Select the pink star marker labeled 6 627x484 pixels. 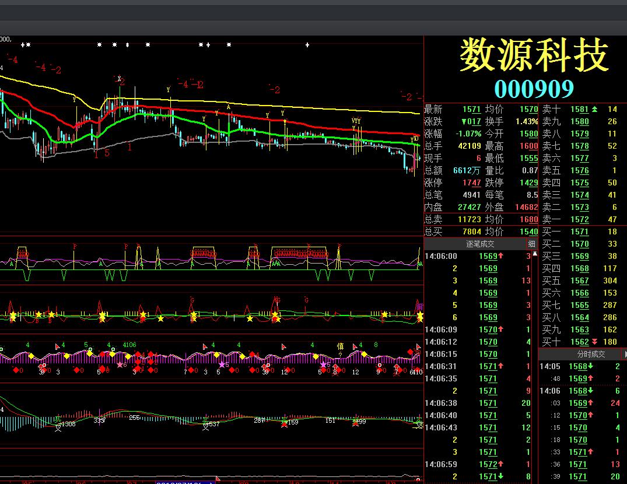tap(120, 364)
